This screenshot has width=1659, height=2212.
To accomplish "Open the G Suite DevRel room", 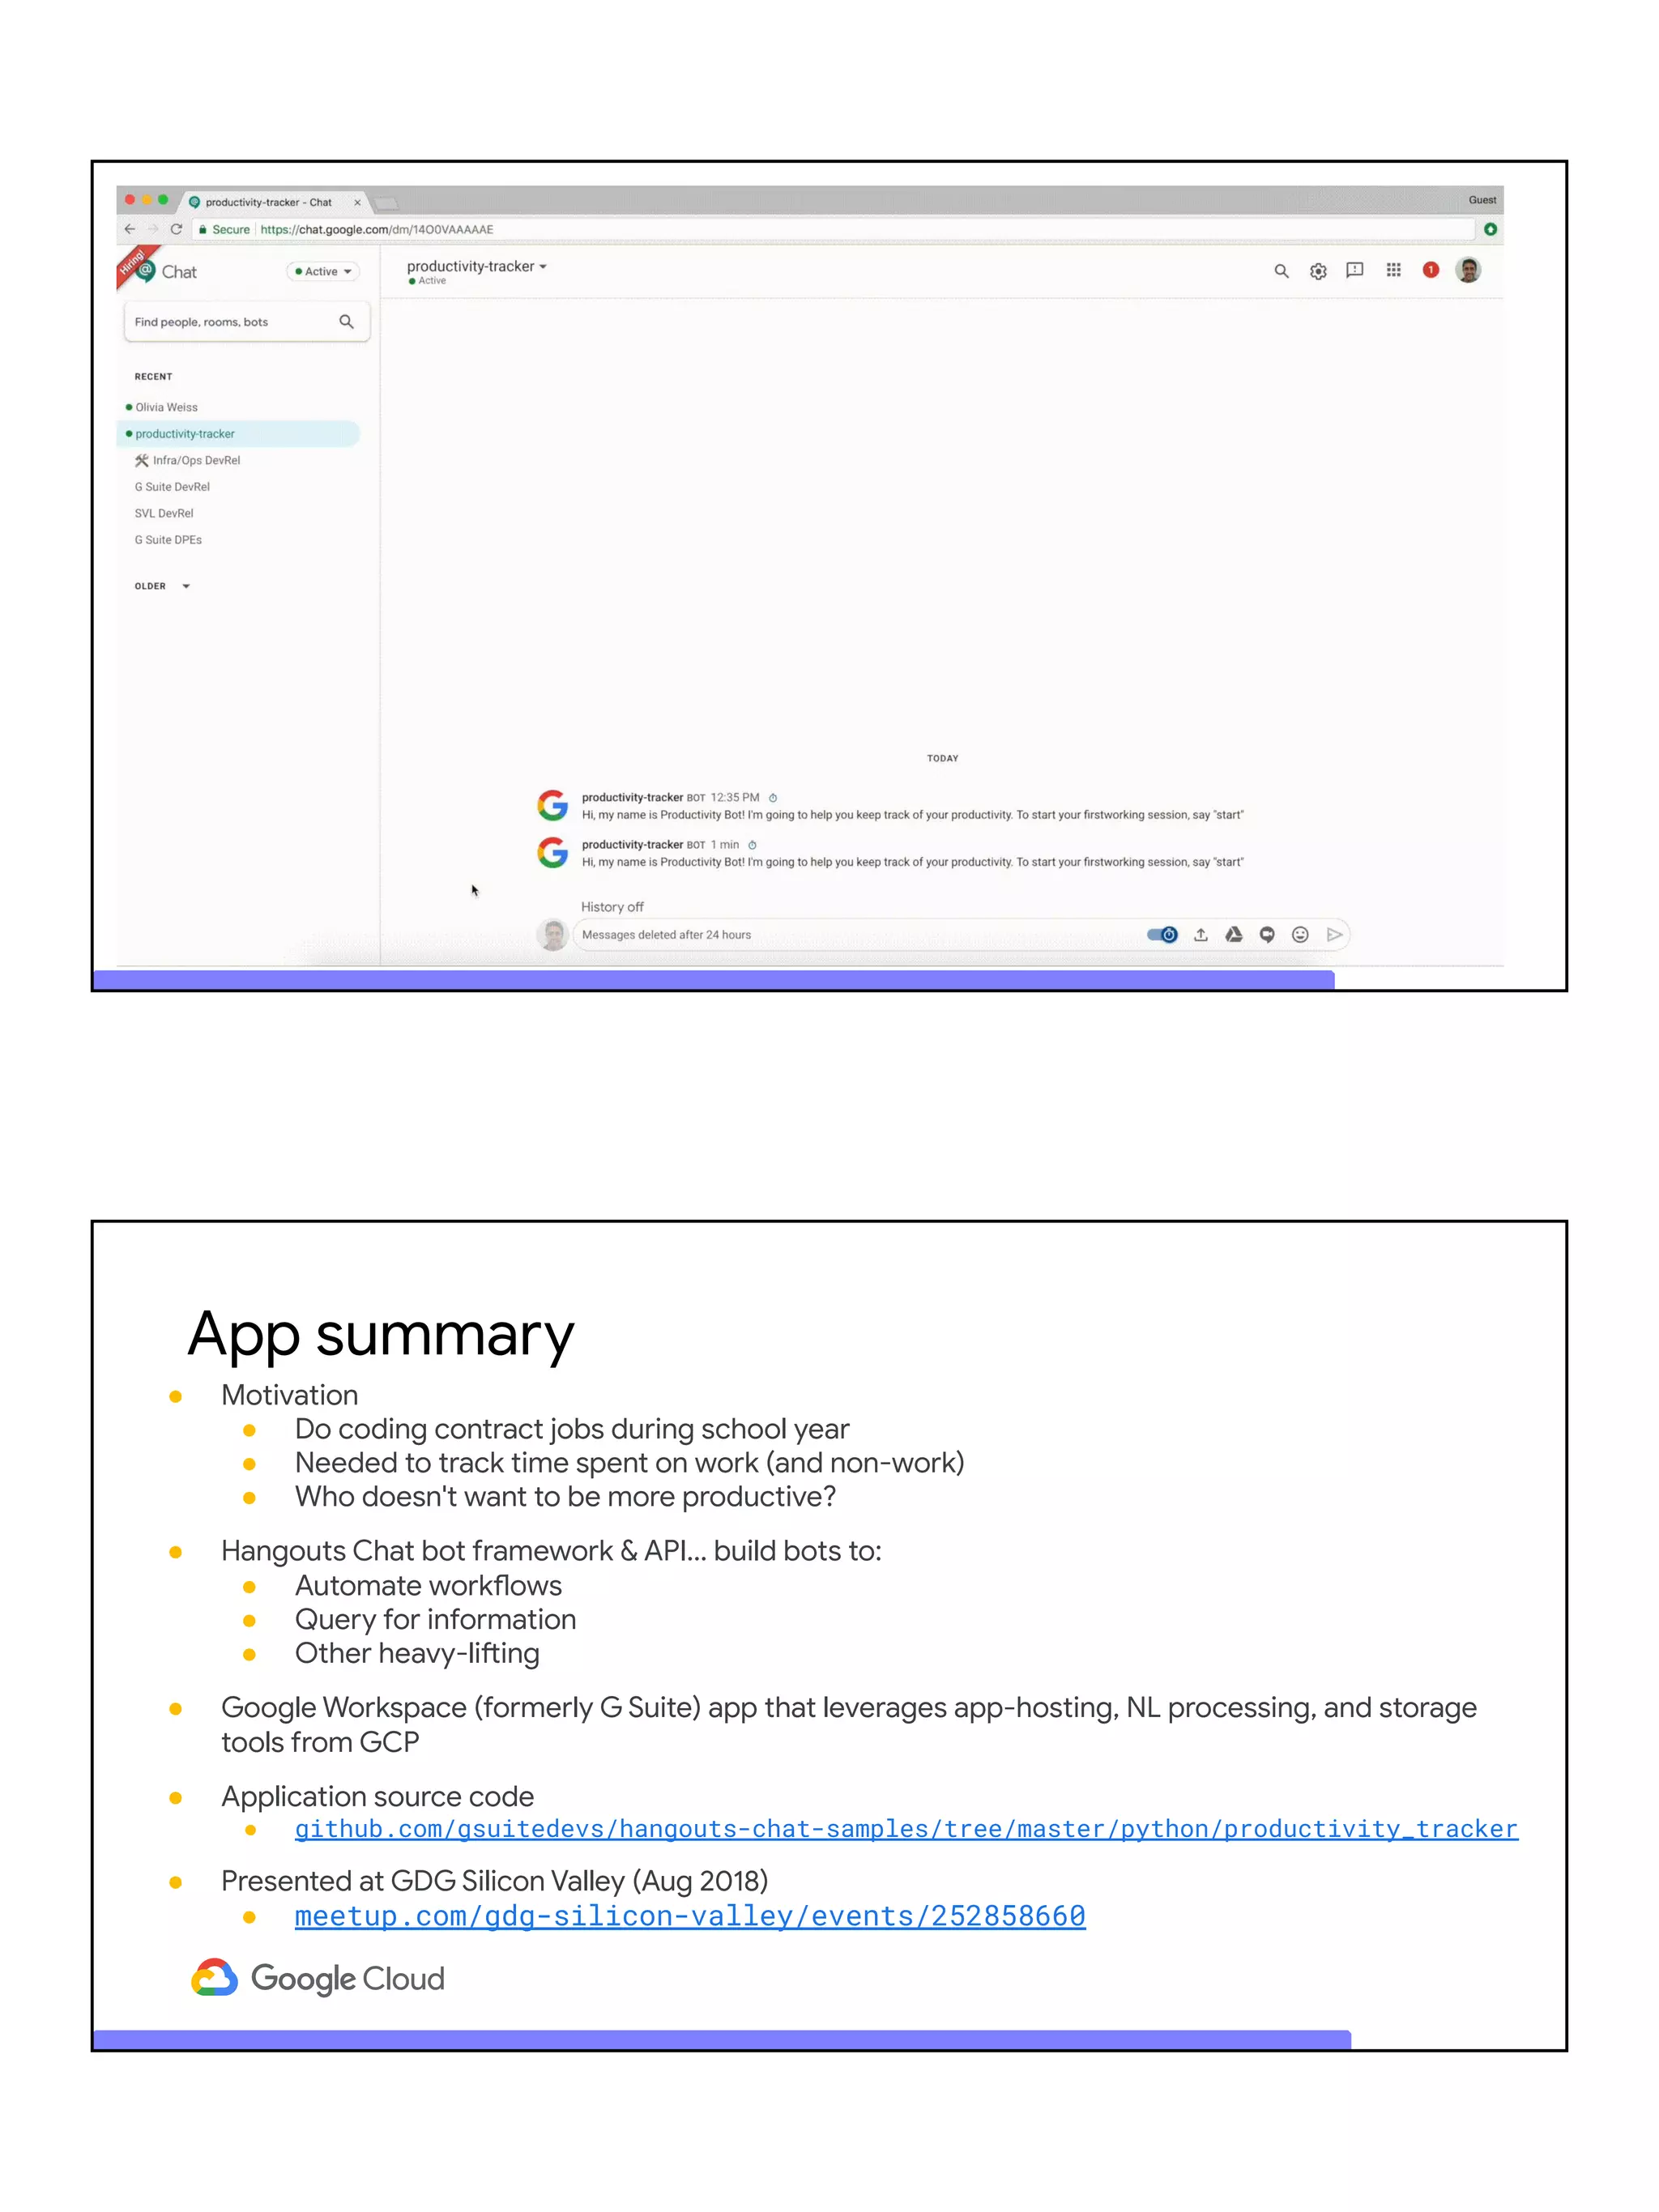I will 172,487.
